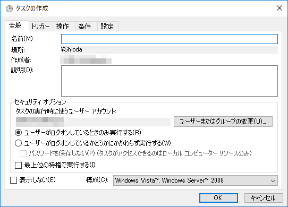Select the 条件 tab

pyautogui.click(x=84, y=26)
